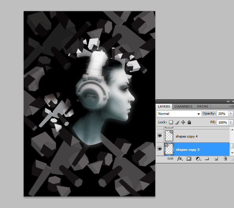Viewport: 234px width, 208px height.
Task: Open the Layers panel options menu
Action: point(231,106)
